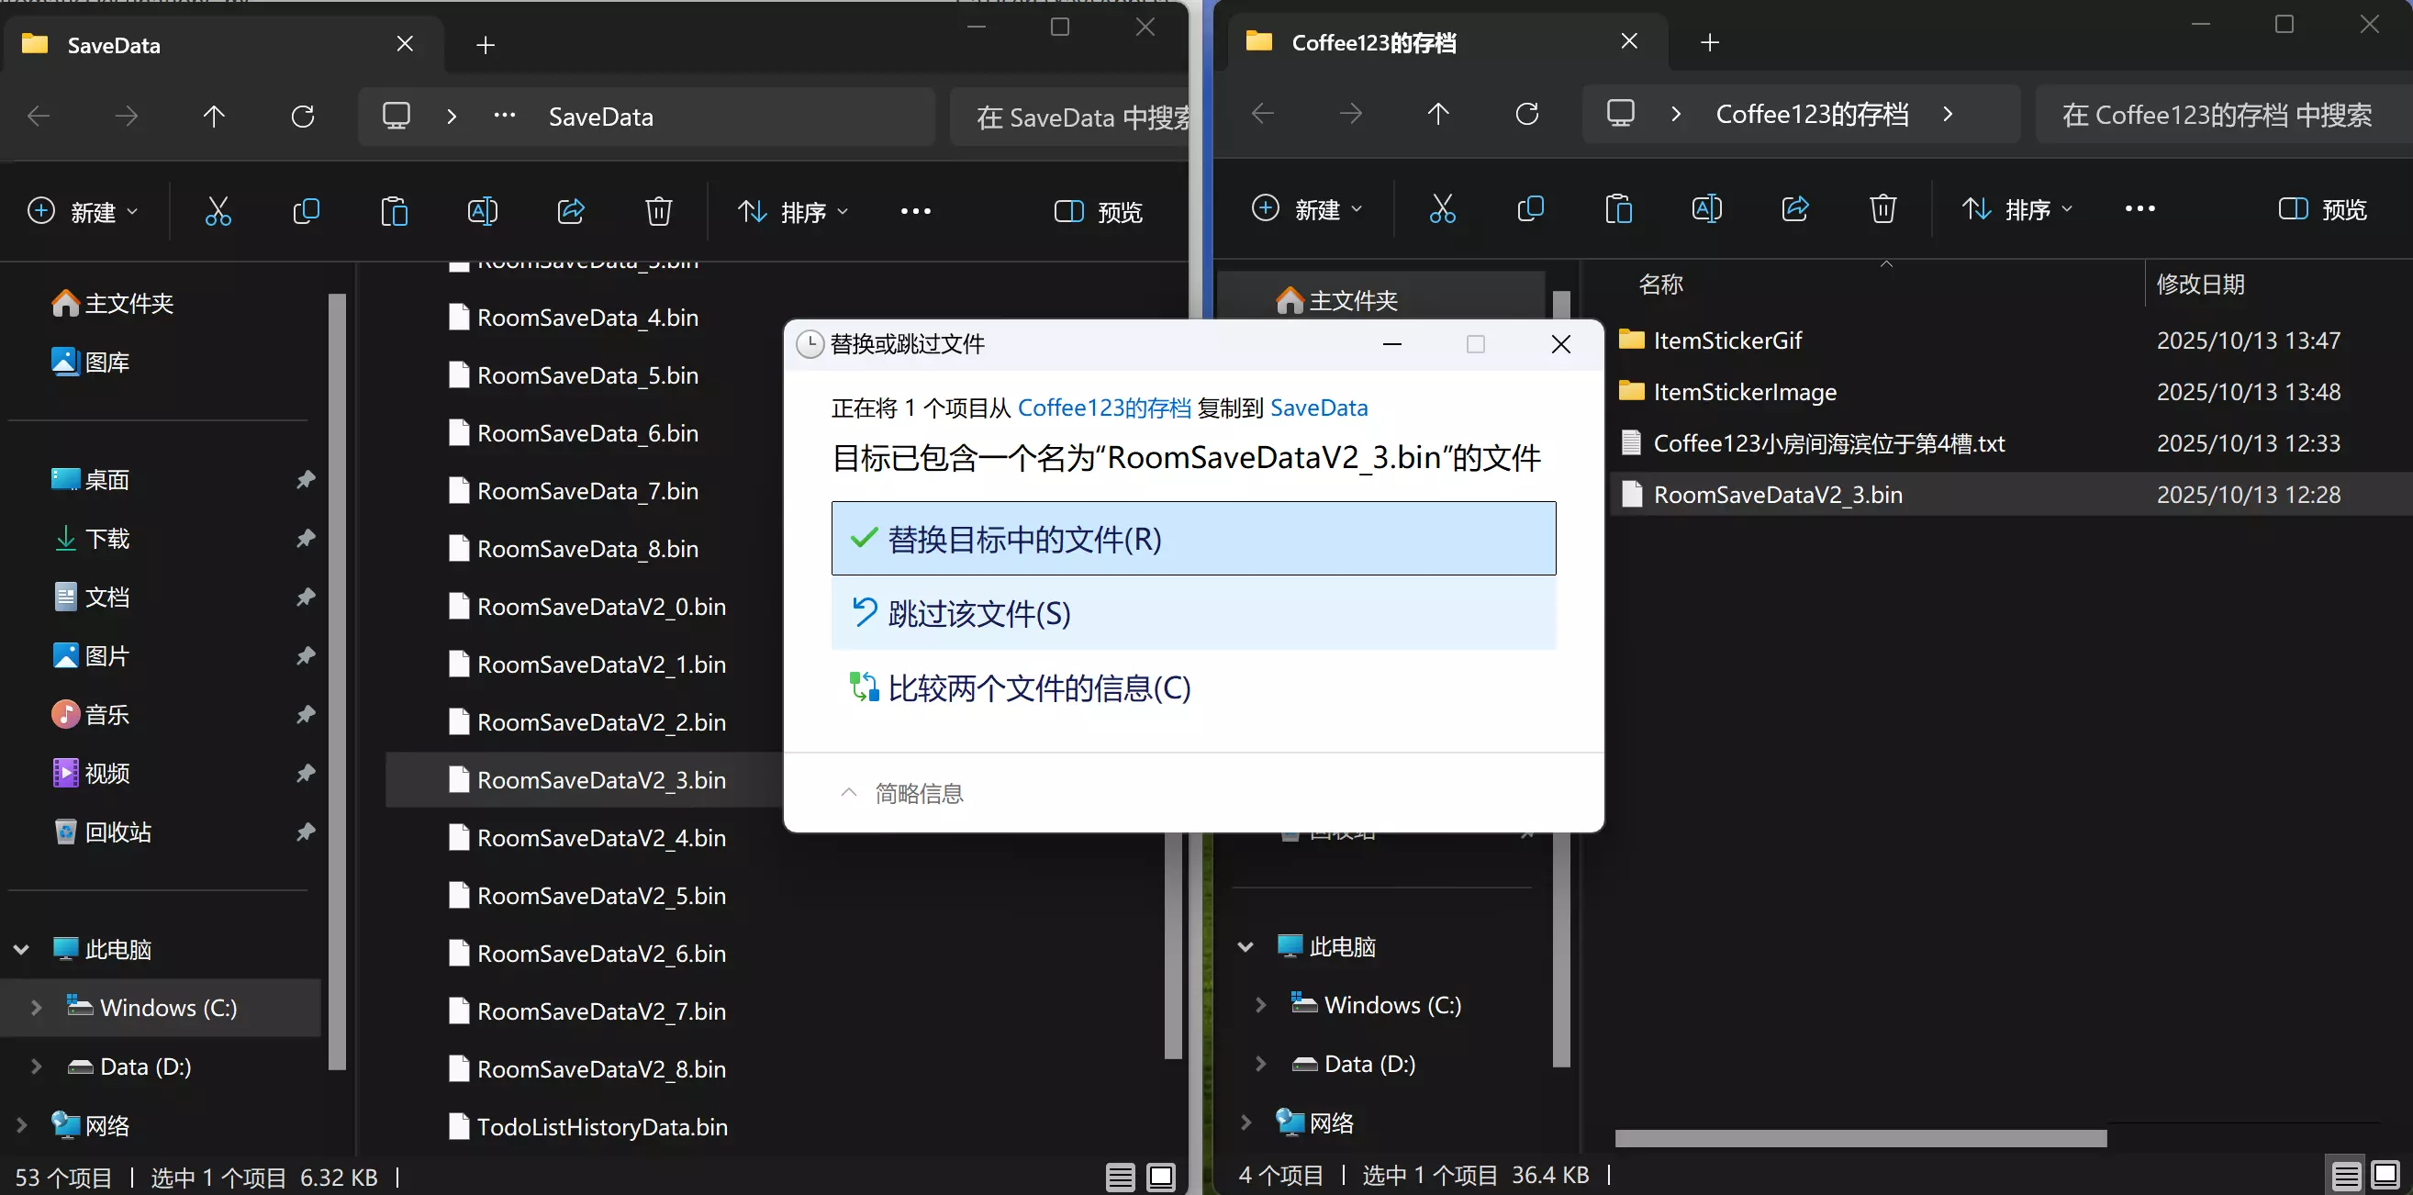Switch Coffee123 window to details list view
This screenshot has width=2413, height=1195.
(x=2346, y=1175)
